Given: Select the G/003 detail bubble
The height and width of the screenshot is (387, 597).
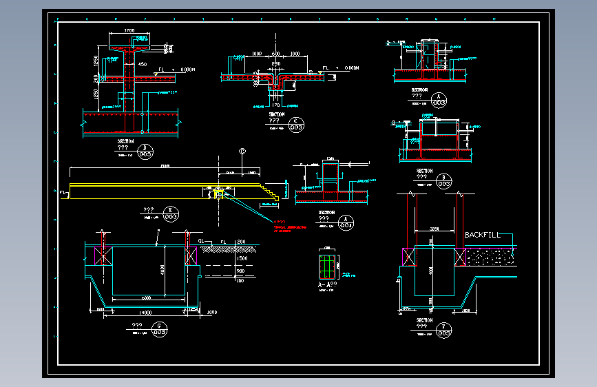Looking at the screenshot, I should [x=159, y=329].
